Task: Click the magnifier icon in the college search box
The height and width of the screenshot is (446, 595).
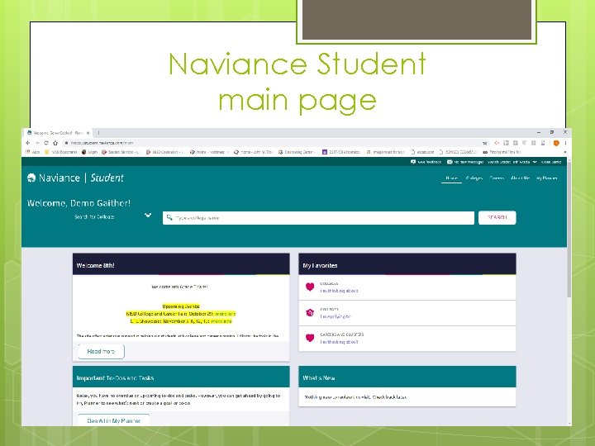Action: coord(169,218)
